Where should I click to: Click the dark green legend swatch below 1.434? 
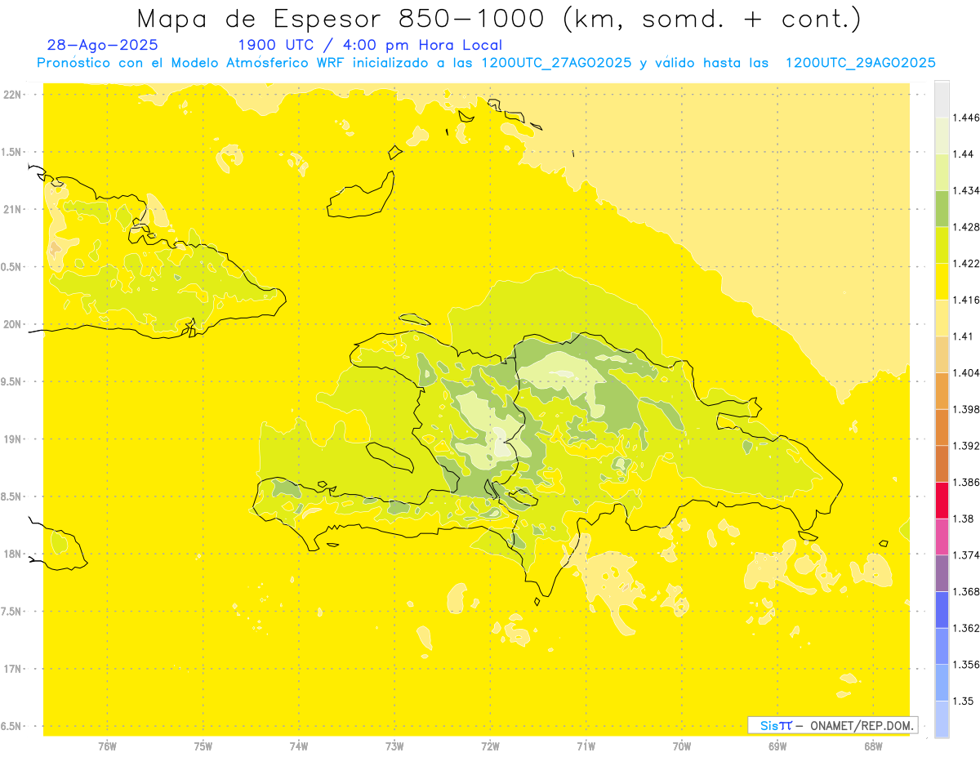942,208
